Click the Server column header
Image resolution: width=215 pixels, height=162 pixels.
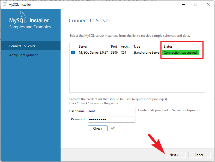pyautogui.click(x=93, y=47)
